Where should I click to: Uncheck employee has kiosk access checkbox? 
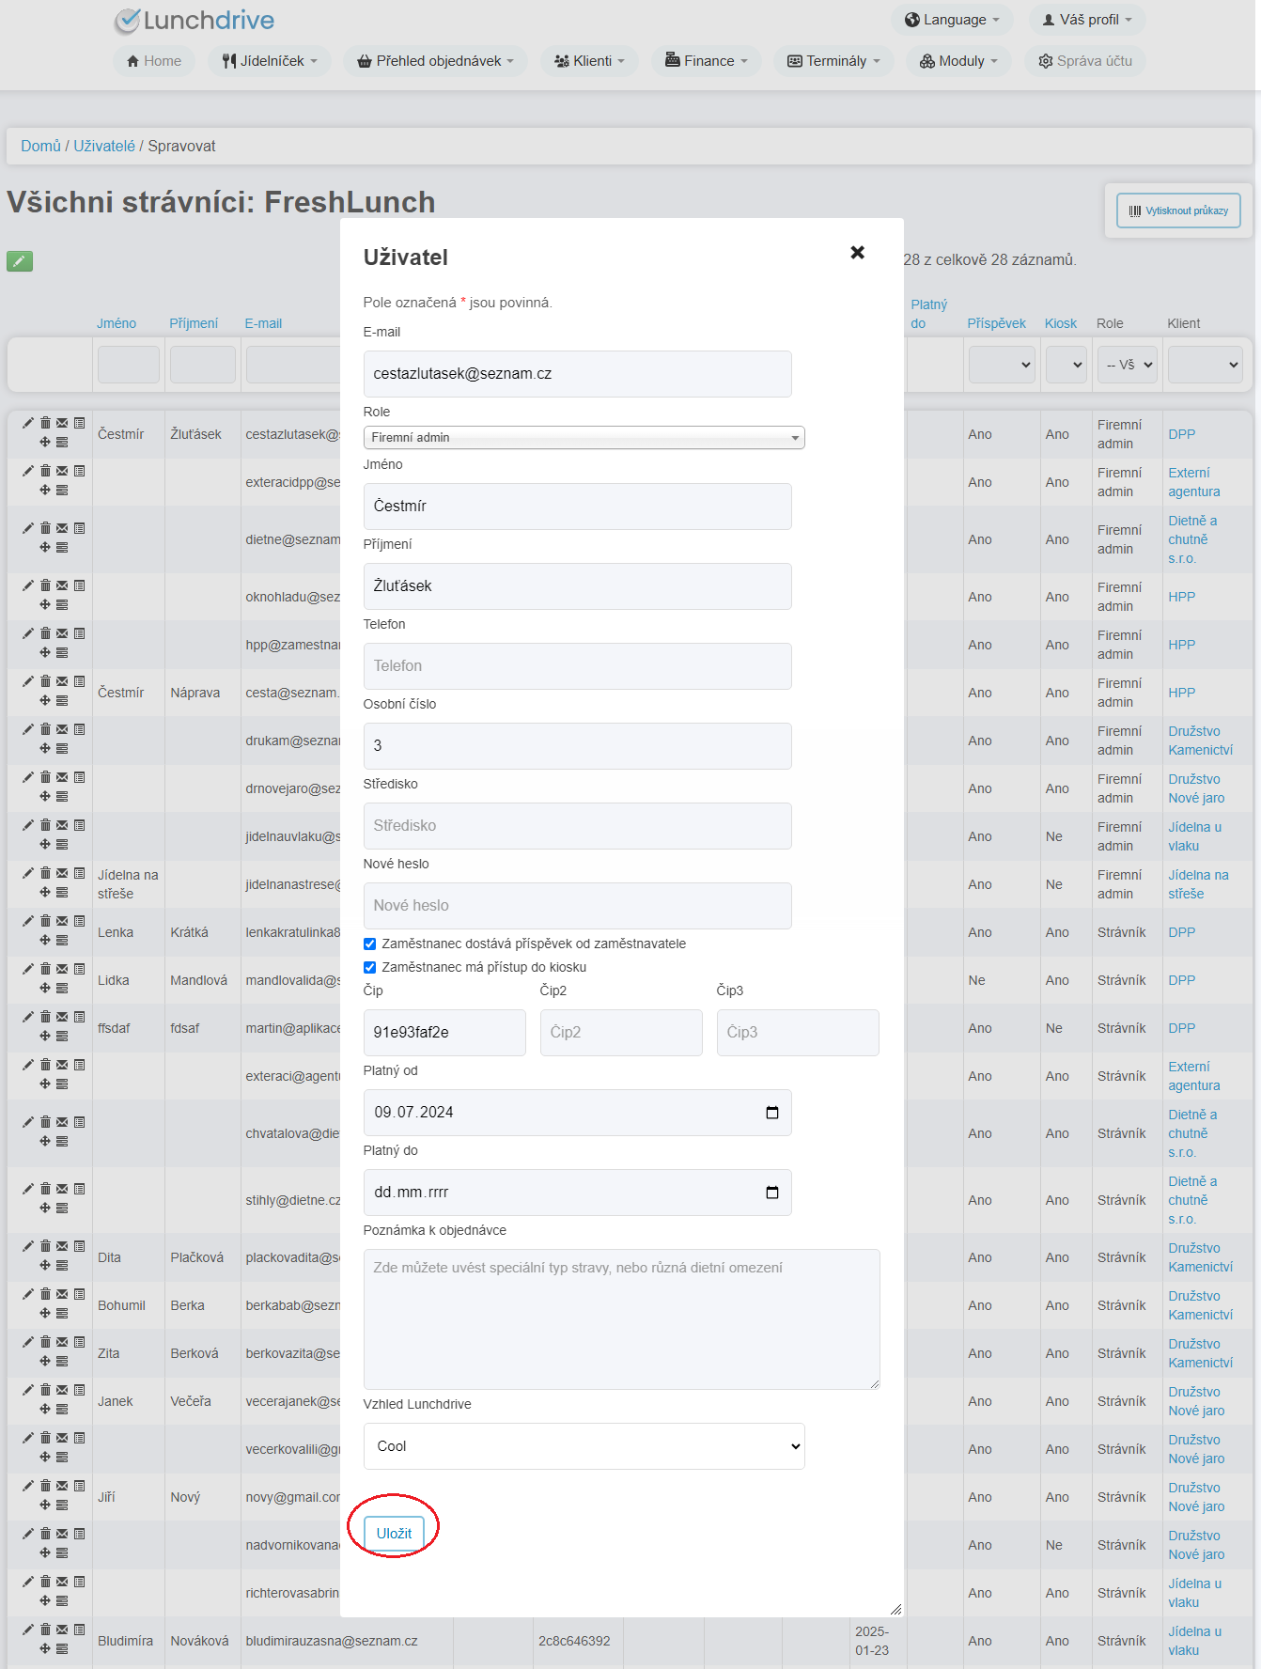click(369, 968)
